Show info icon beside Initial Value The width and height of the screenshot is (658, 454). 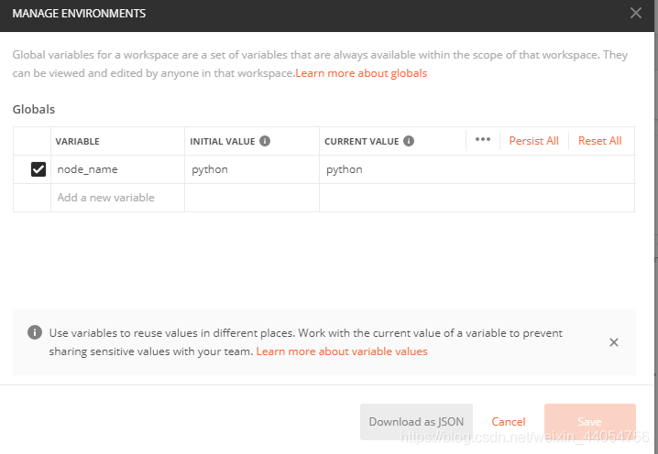(265, 141)
